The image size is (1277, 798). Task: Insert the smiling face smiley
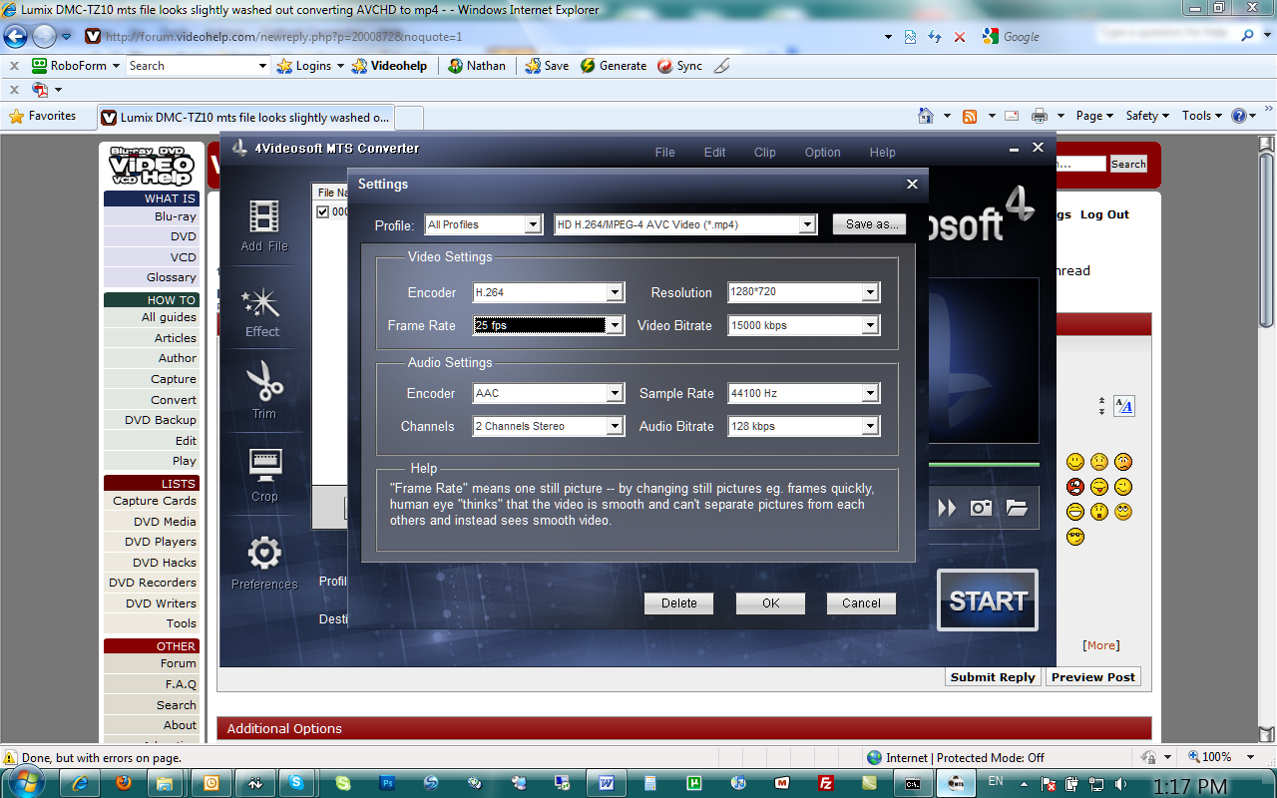coord(1074,462)
